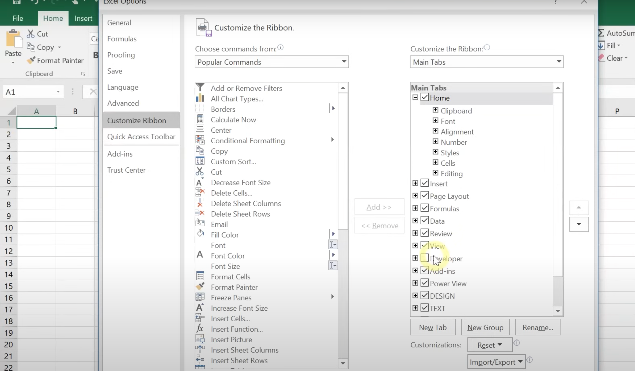Open the Choose commands from dropdown

[272, 62]
